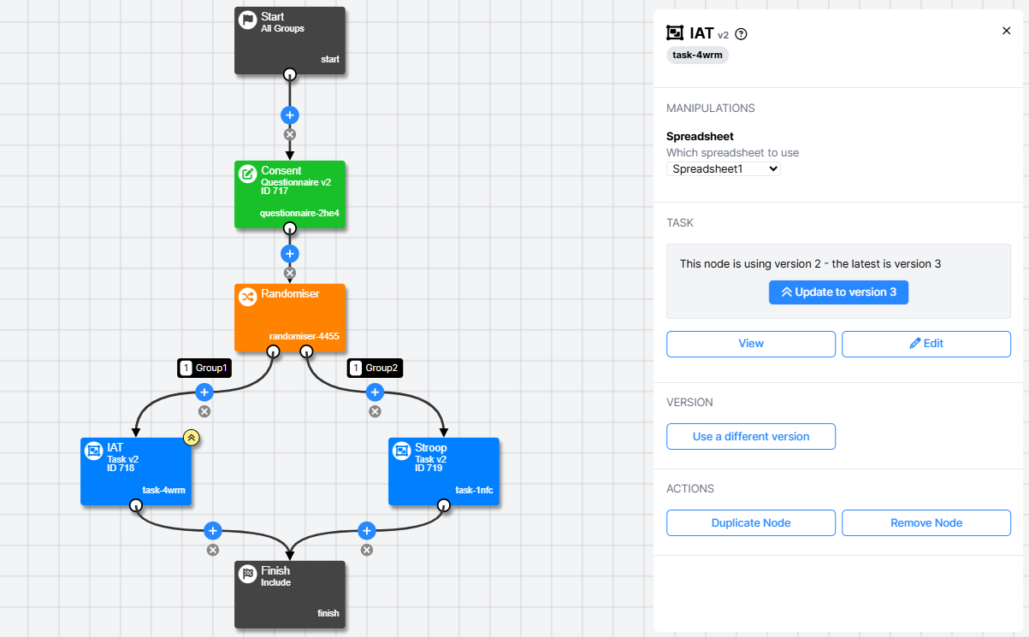Click the Stroop node output connector

(443, 505)
